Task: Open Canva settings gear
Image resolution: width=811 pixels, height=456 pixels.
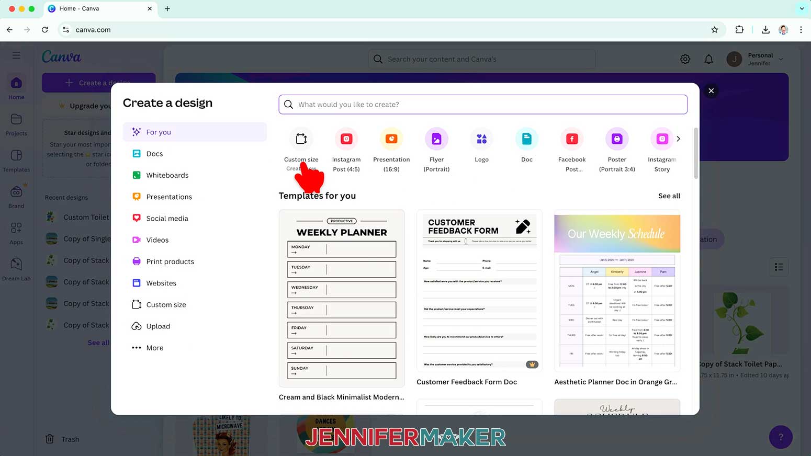Action: (x=685, y=59)
